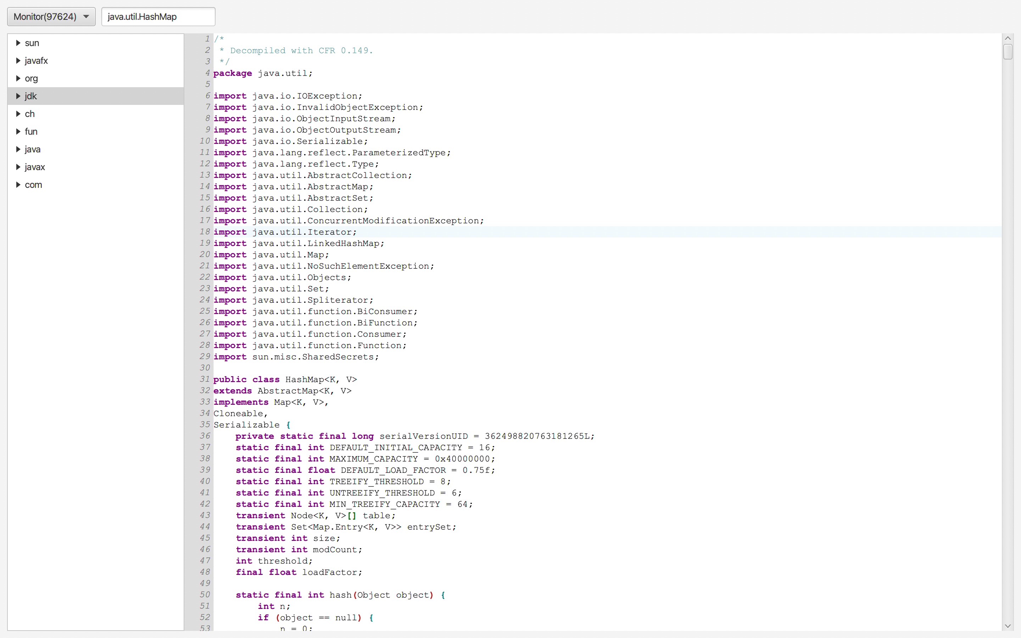
Task: Click 'extends AbstractMap<K, V>' line
Action: click(x=282, y=391)
